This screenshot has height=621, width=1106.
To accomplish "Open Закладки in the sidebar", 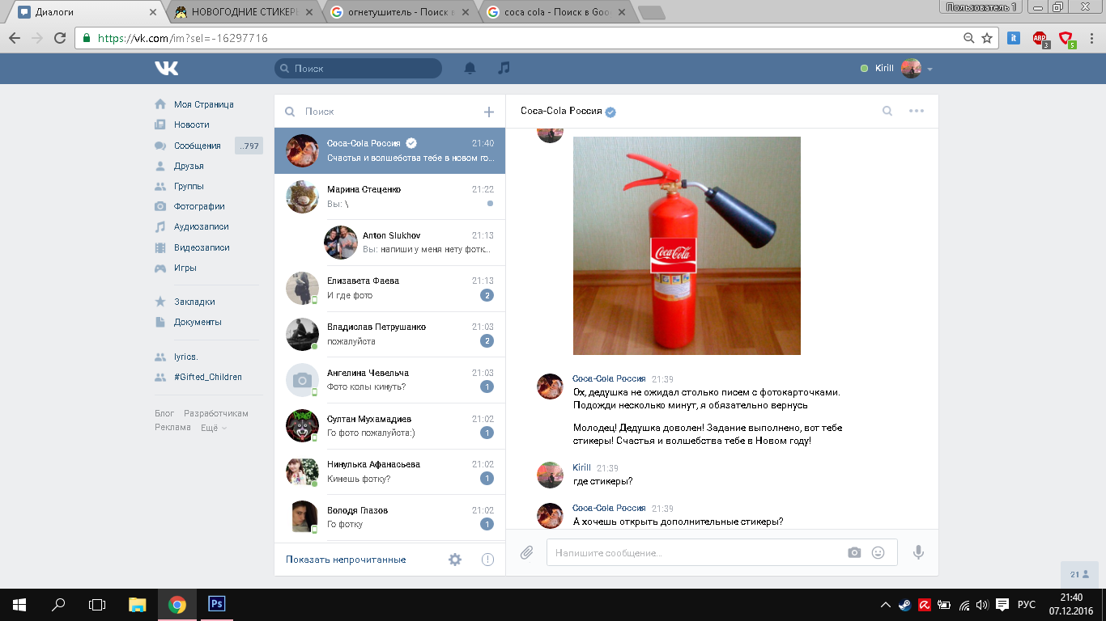I will [x=194, y=302].
